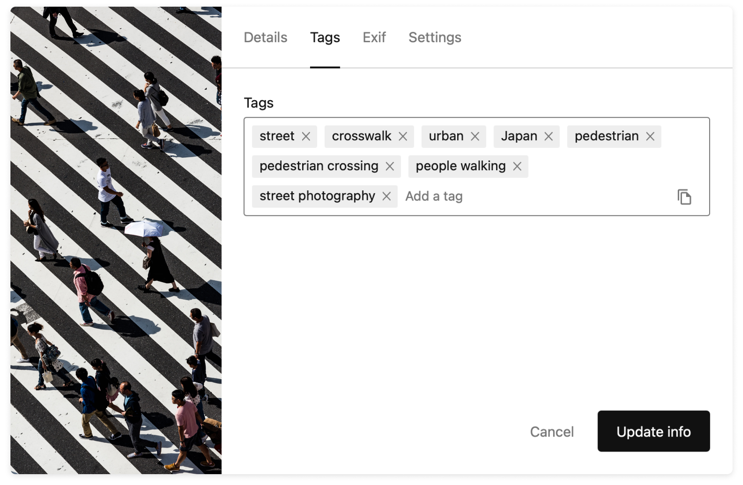
Task: Click the 'street photography' tag label
Action: (x=317, y=196)
